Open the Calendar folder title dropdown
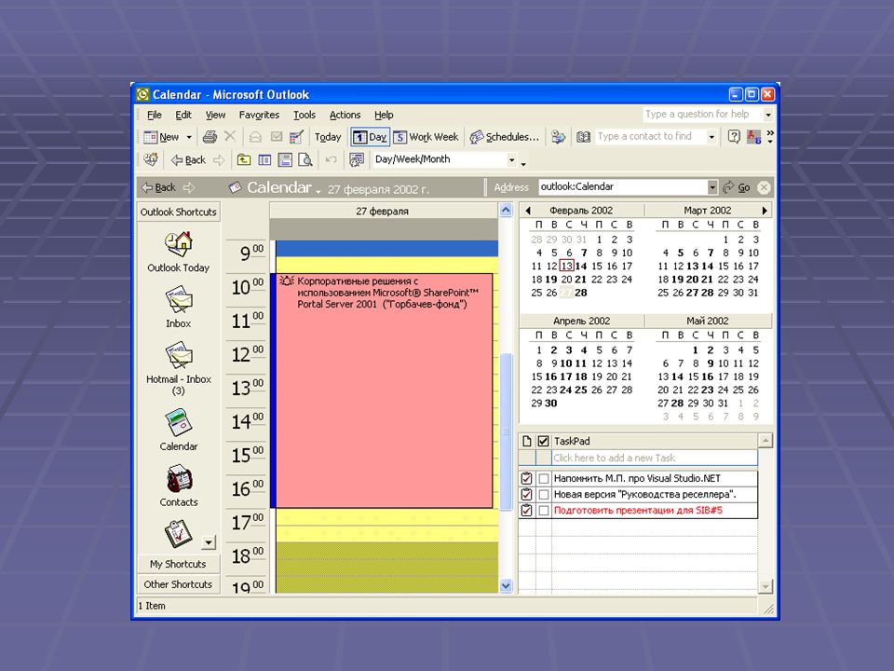The image size is (894, 671). pyautogui.click(x=318, y=190)
